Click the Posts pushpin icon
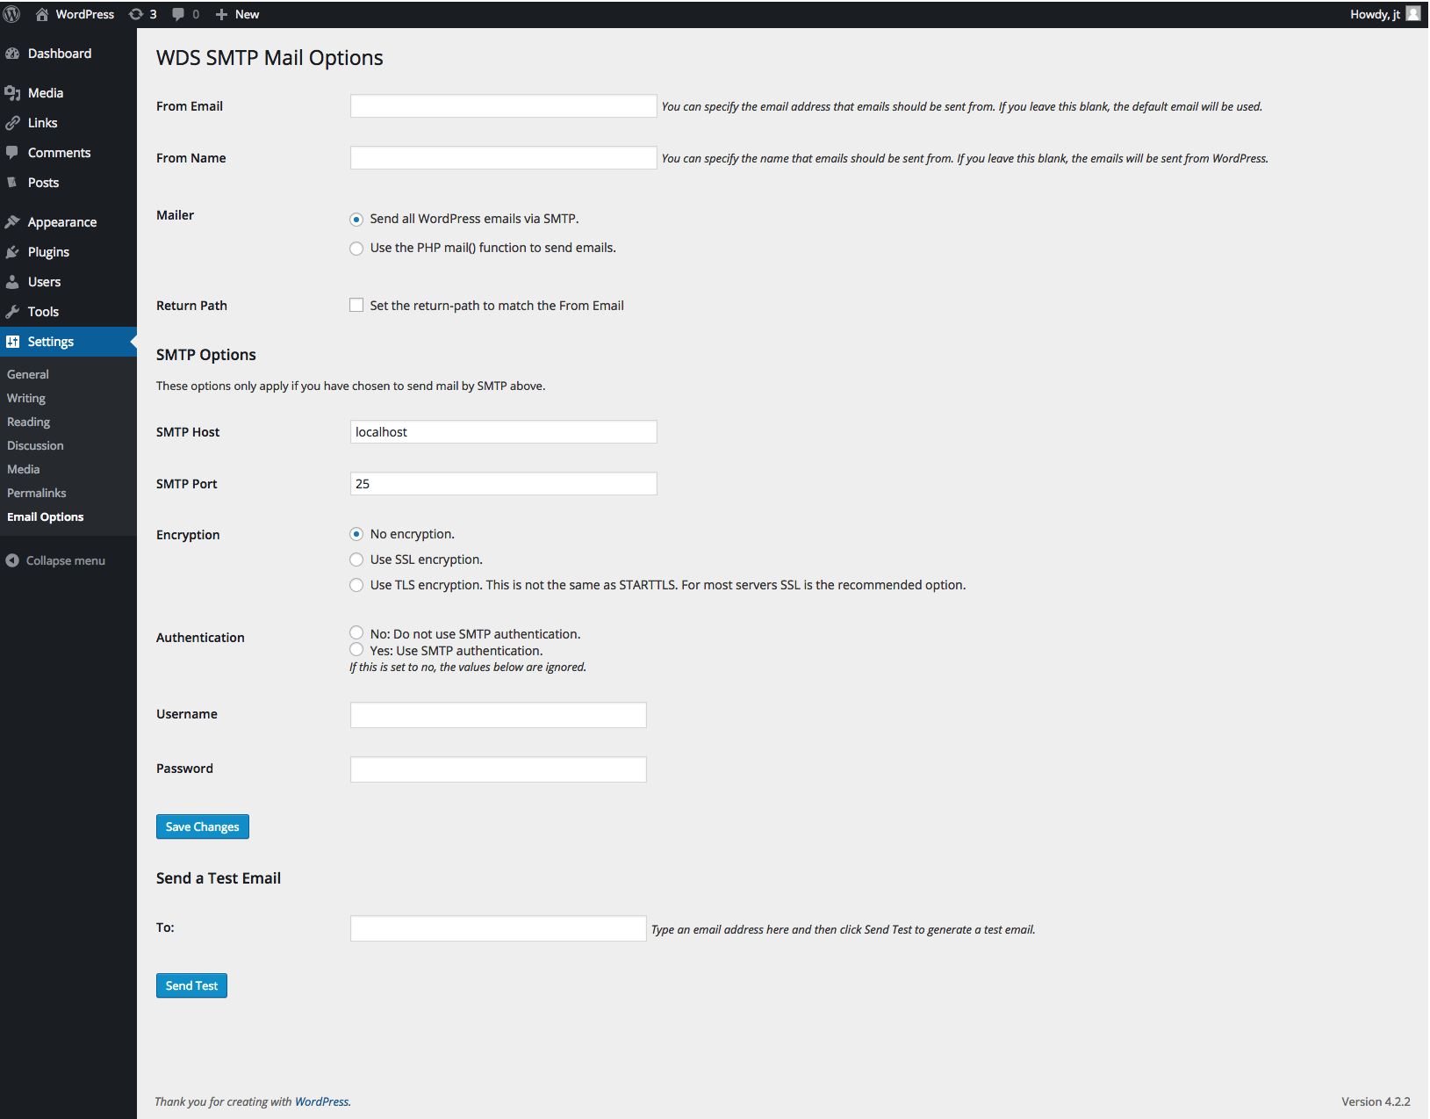 click(x=12, y=183)
